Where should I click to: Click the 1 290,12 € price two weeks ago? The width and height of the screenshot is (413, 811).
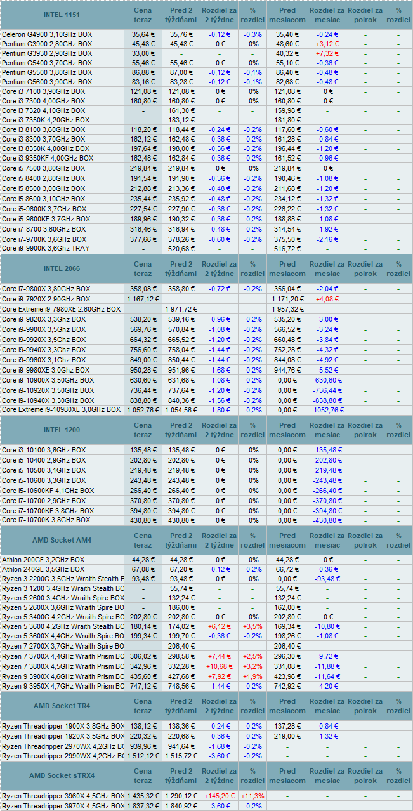(182, 796)
